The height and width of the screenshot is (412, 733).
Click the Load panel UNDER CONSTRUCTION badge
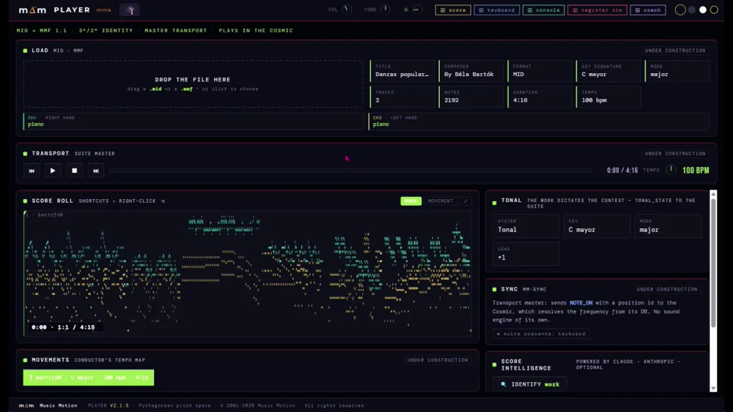click(675, 50)
